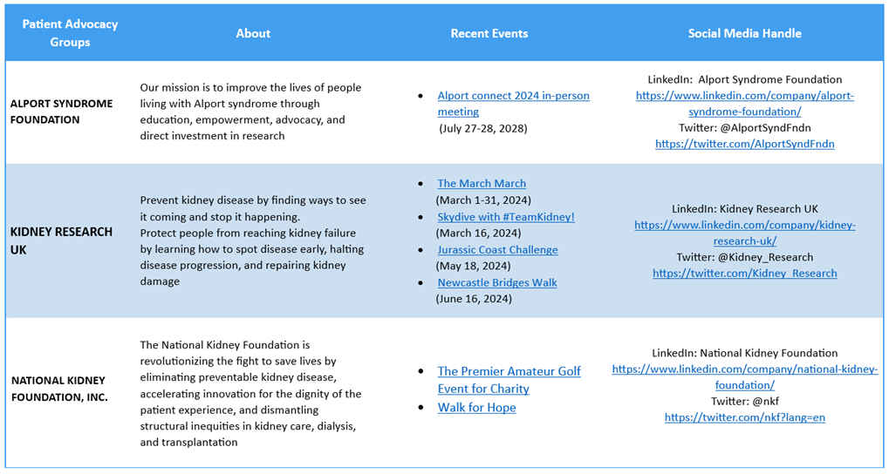Viewport: 889px width, 474px height.
Task: Visit the nkf Twitter URL
Action: 744,417
